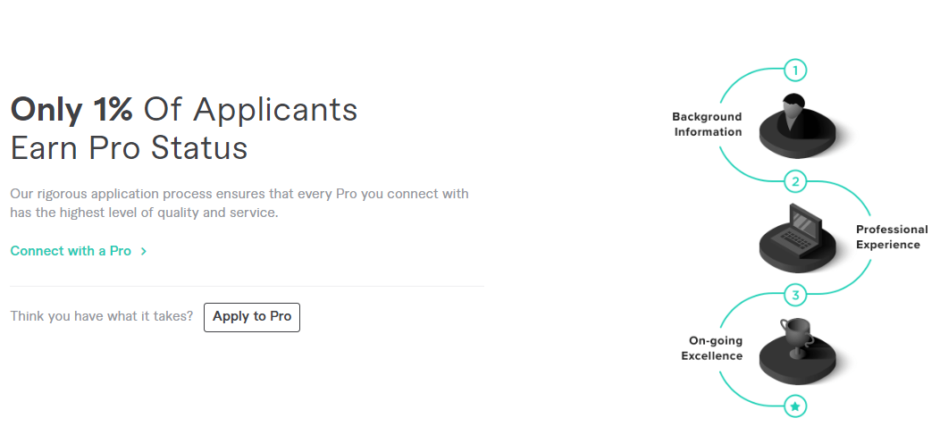Click the Background Information label
The width and height of the screenshot is (940, 443).
coord(707,124)
